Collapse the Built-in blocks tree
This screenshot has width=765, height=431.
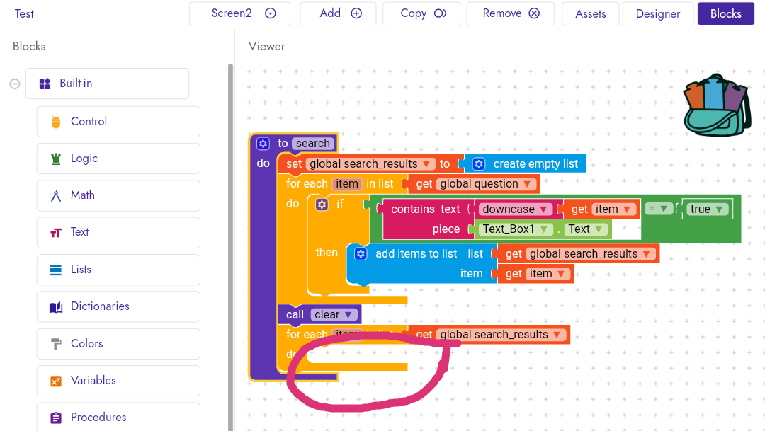14,84
